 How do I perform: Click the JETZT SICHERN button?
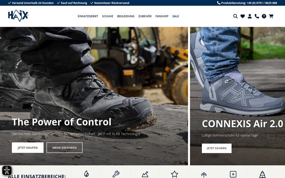point(217,148)
